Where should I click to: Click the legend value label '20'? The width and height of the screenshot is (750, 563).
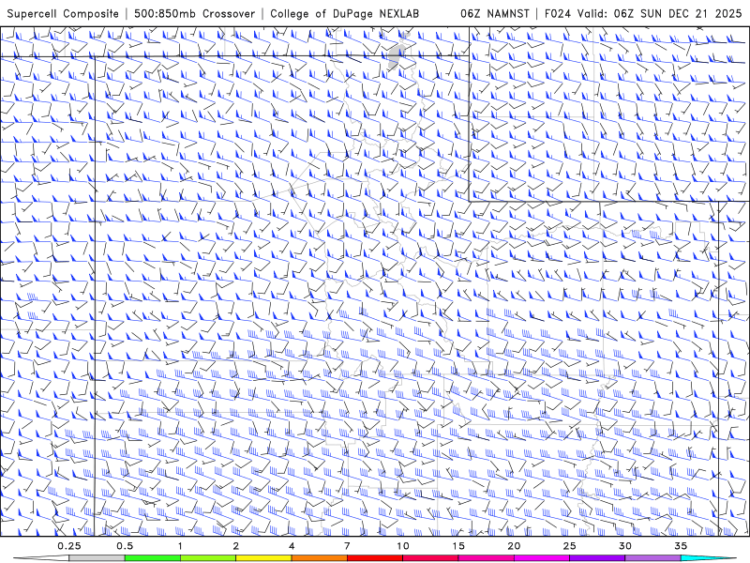click(x=514, y=546)
